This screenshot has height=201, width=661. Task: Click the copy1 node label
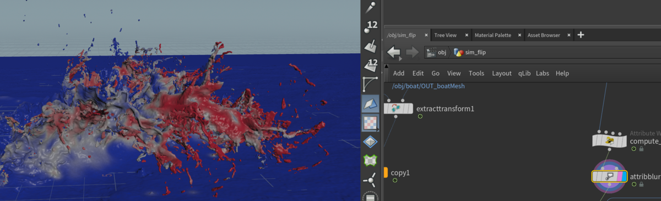coord(400,173)
